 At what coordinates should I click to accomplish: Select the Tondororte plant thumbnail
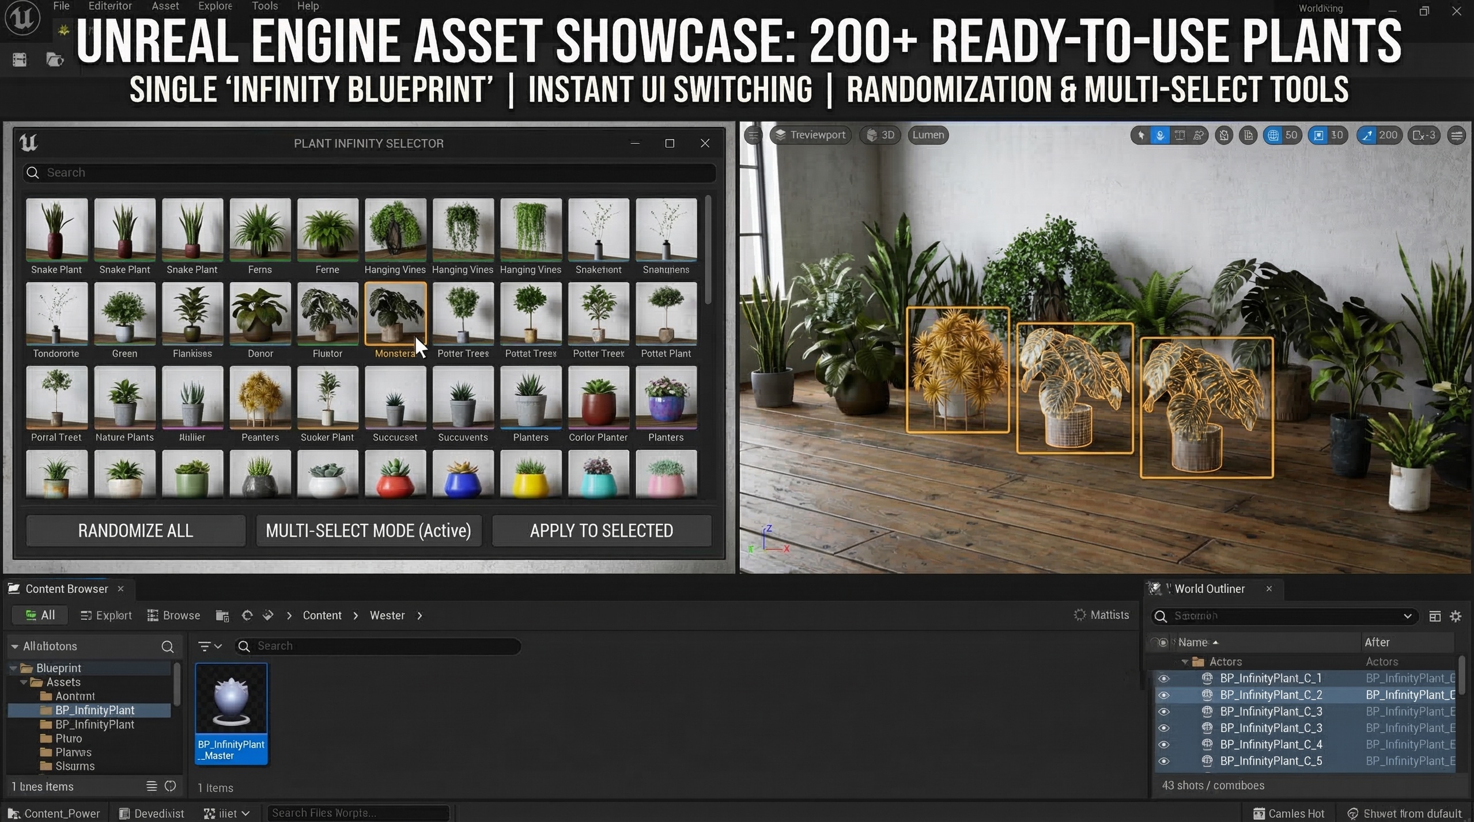(56, 313)
